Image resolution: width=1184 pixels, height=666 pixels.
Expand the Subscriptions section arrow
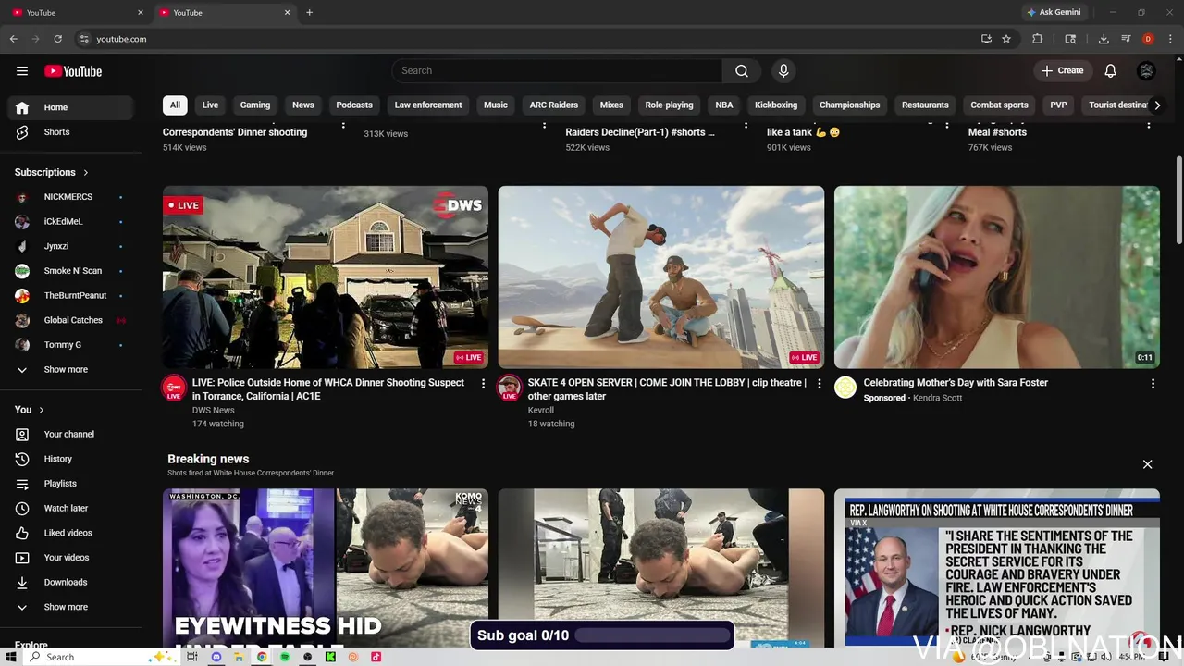86,172
